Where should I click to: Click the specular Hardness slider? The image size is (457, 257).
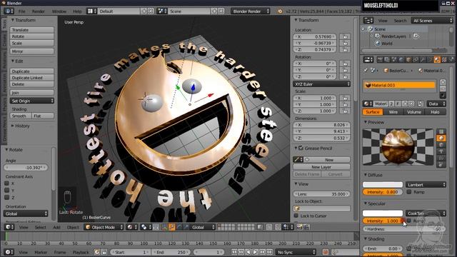(404, 229)
